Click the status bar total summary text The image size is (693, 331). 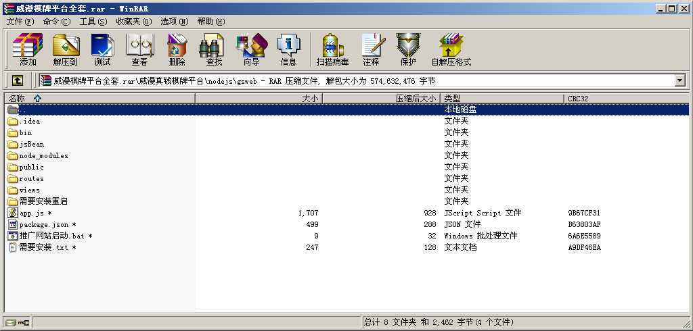[439, 322]
